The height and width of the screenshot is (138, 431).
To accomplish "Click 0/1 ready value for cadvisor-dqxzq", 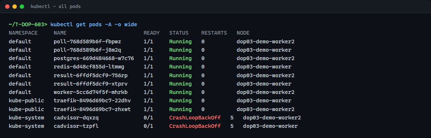I will [148, 118].
